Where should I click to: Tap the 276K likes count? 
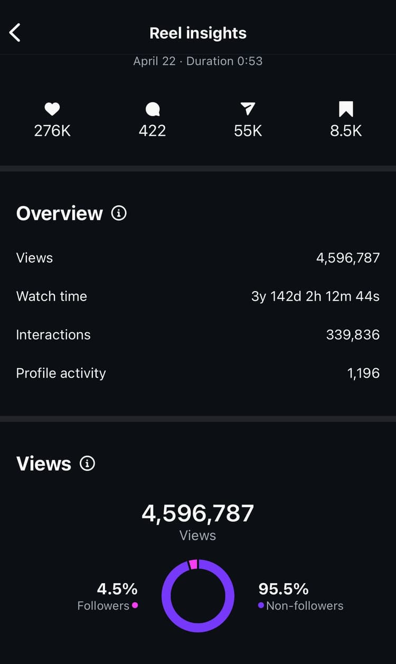pos(52,131)
